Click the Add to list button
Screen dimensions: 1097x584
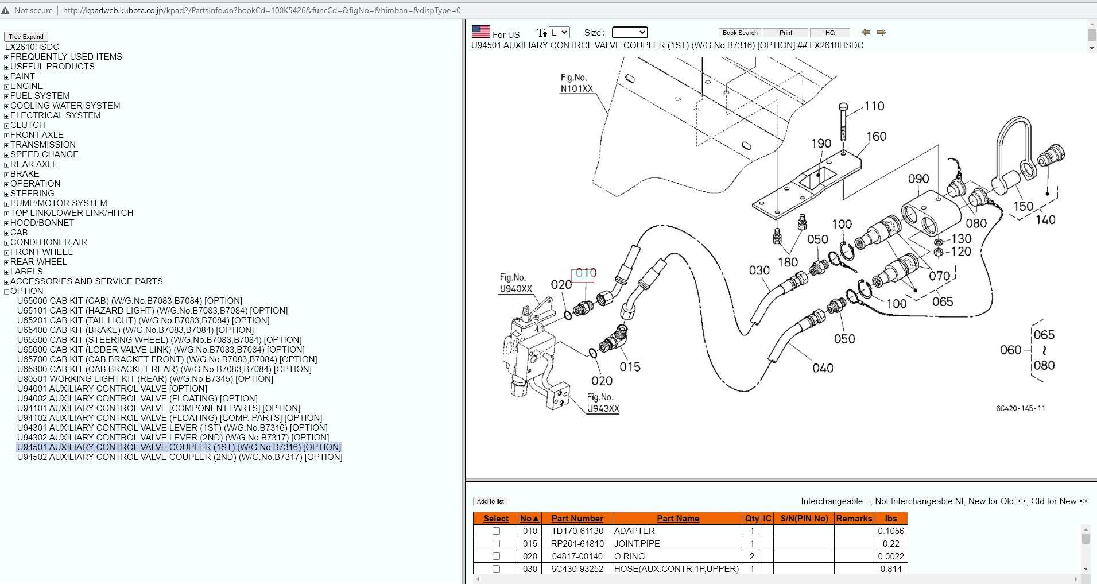click(490, 501)
